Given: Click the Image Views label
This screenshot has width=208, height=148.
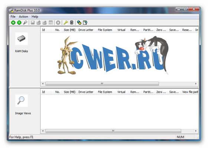Looking at the screenshot, I should (23, 113).
